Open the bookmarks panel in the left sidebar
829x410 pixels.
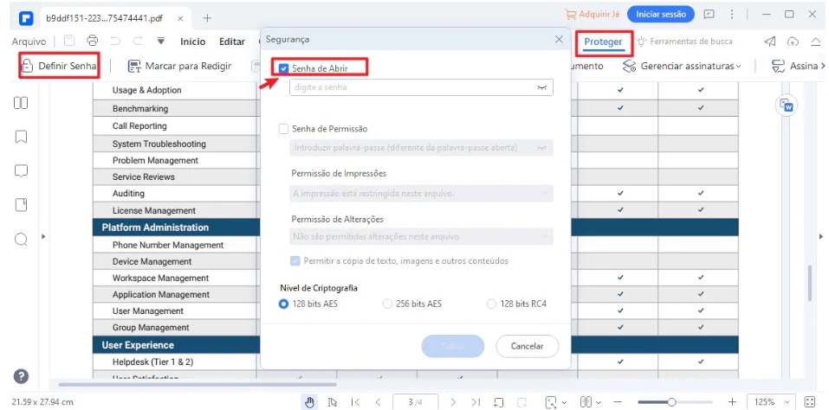click(22, 137)
